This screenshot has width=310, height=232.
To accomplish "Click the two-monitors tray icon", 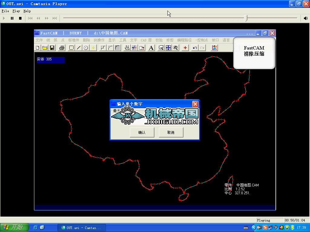I will point(270,227).
